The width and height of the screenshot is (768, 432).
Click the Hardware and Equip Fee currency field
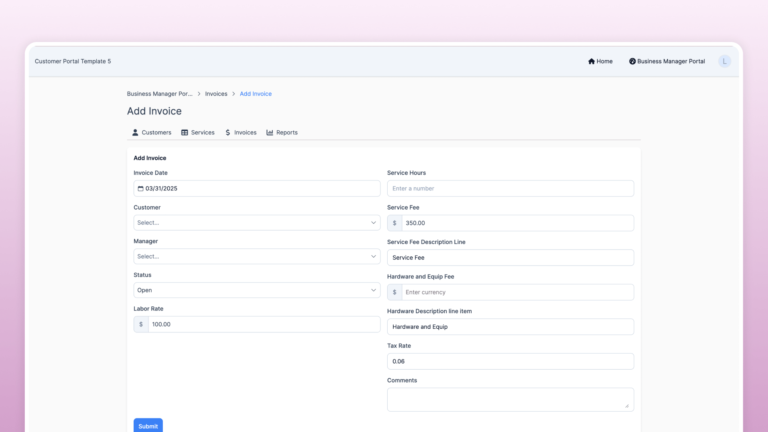point(517,292)
